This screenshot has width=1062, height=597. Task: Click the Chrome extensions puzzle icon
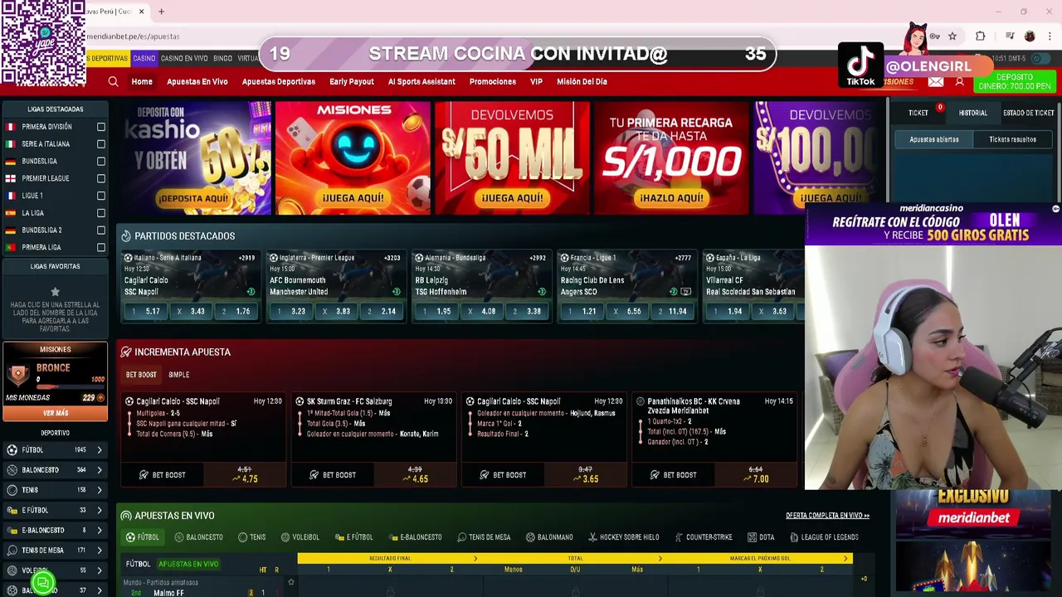[x=980, y=36]
